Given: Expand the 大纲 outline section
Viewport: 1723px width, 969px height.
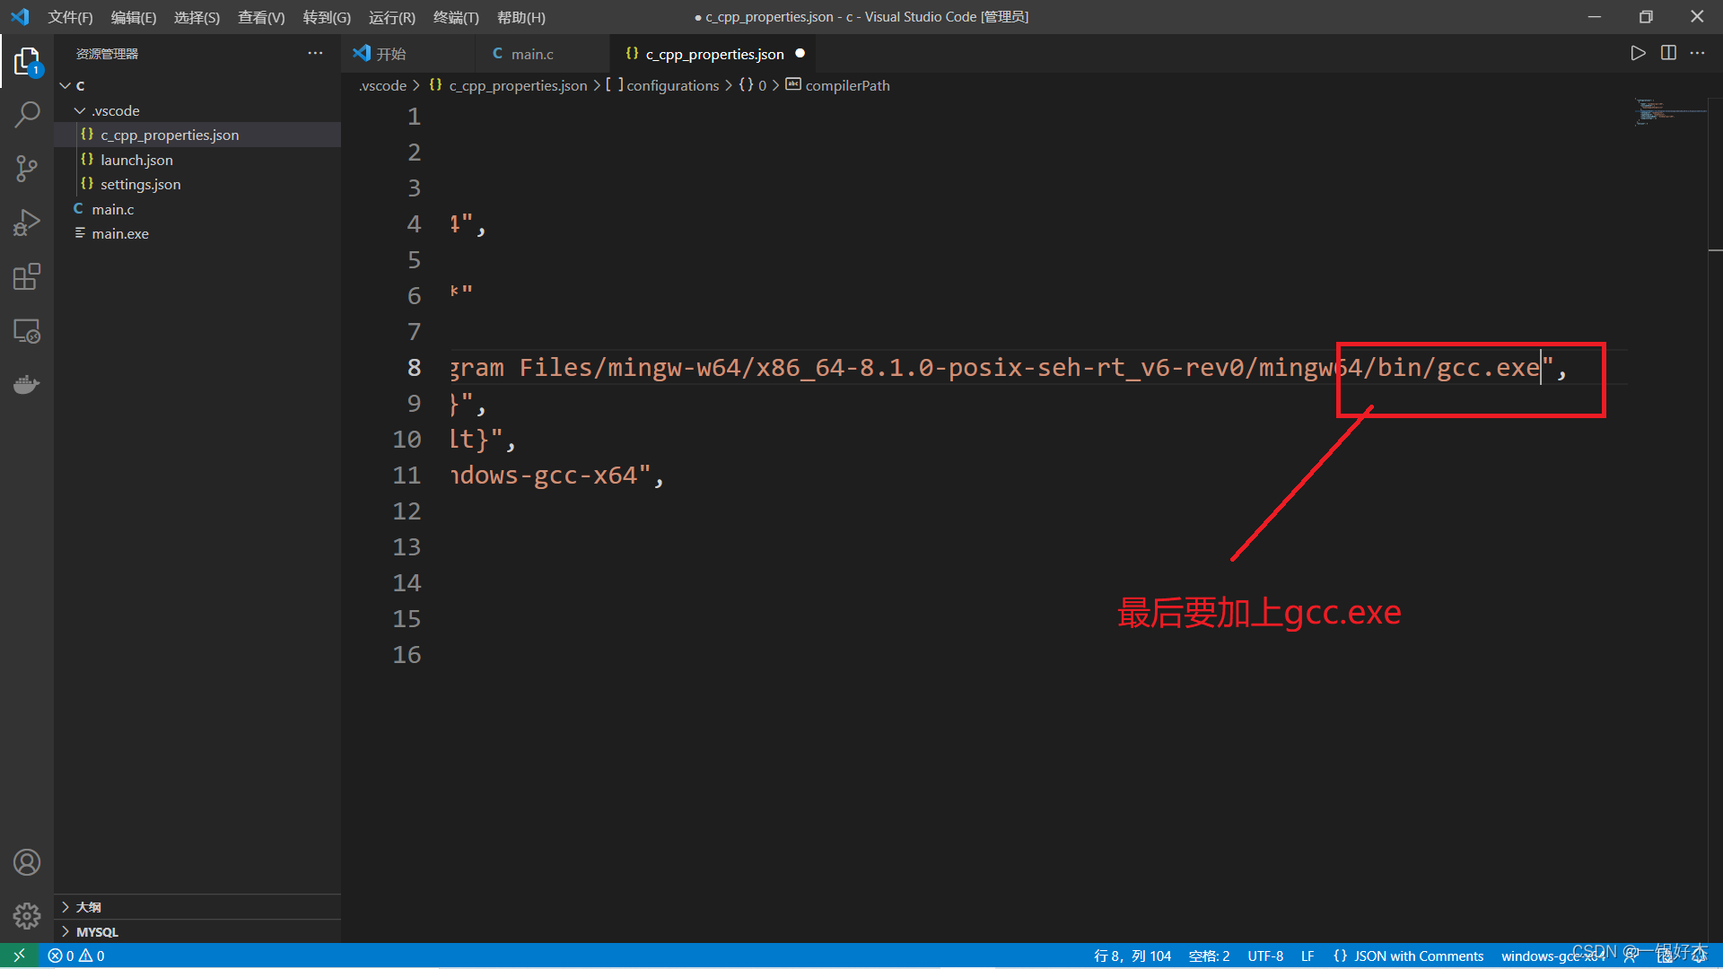Looking at the screenshot, I should (197, 907).
